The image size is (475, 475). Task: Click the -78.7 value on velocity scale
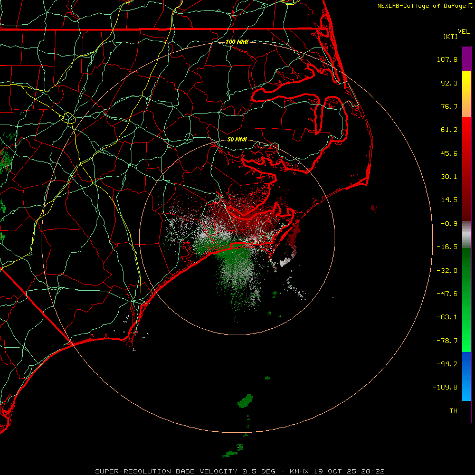pos(447,341)
